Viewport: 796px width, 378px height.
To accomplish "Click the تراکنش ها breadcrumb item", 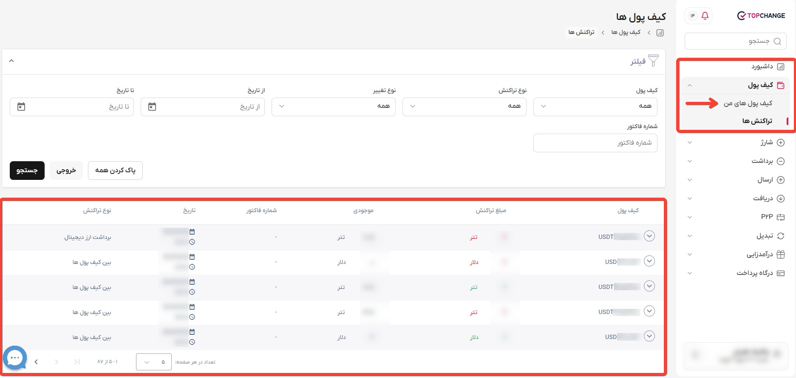I will [x=581, y=32].
